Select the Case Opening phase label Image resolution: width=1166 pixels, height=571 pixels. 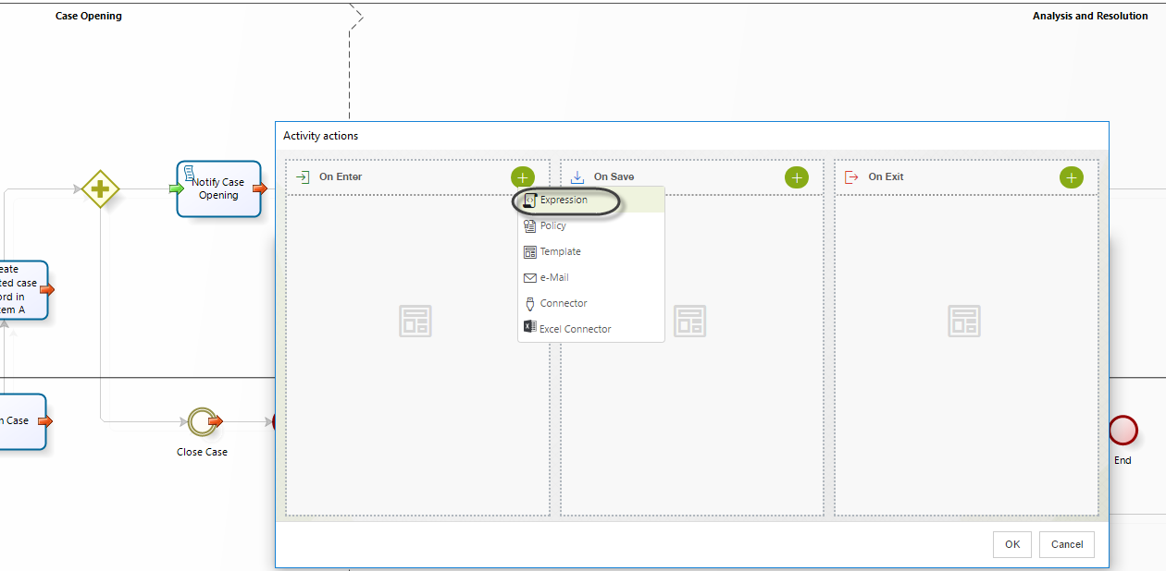(x=89, y=16)
